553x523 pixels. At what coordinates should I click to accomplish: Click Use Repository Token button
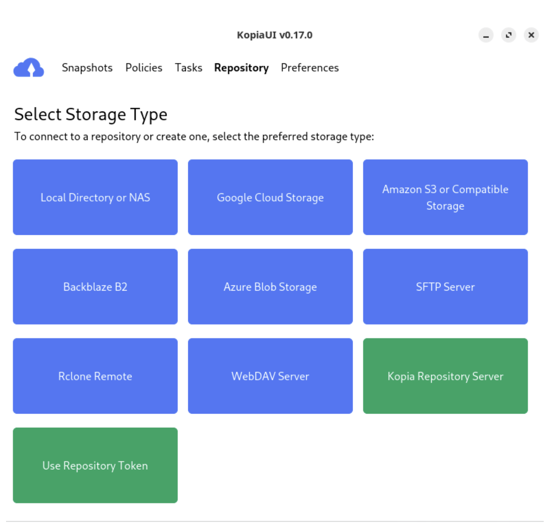click(95, 465)
